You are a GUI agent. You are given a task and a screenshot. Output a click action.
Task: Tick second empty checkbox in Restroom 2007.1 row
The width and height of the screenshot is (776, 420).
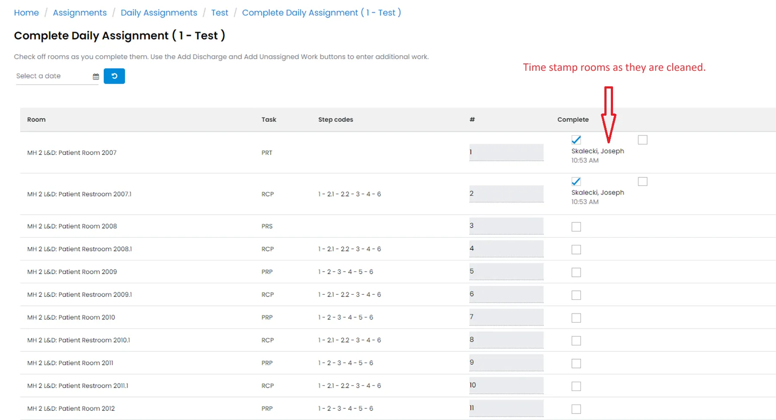(x=643, y=181)
